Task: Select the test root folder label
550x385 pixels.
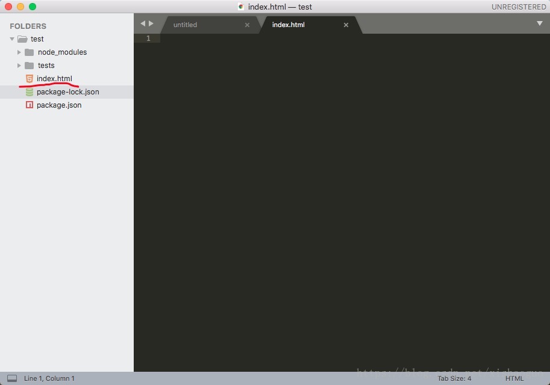Action: point(37,39)
